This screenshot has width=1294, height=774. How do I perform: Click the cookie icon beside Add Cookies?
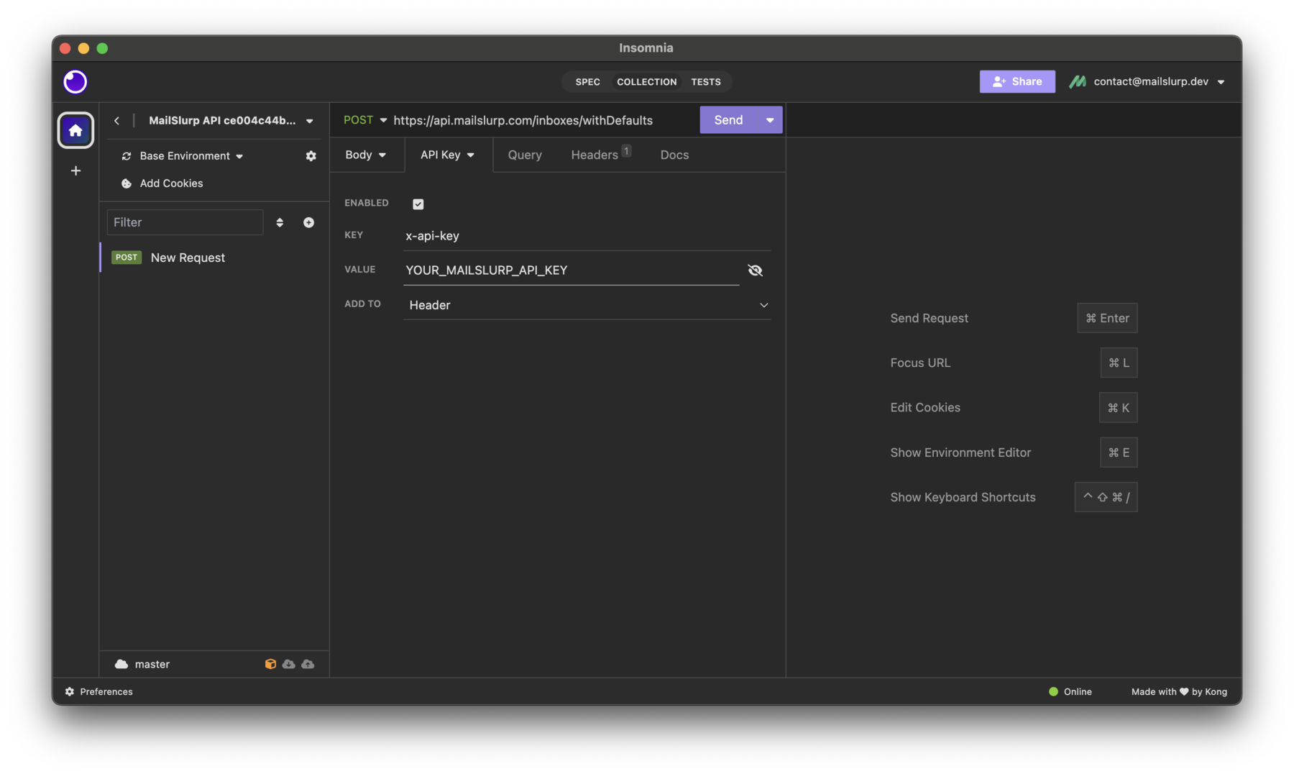pyautogui.click(x=127, y=183)
